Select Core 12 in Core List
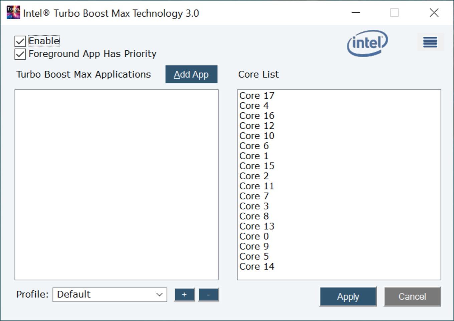This screenshot has height=321, width=454. (x=257, y=126)
